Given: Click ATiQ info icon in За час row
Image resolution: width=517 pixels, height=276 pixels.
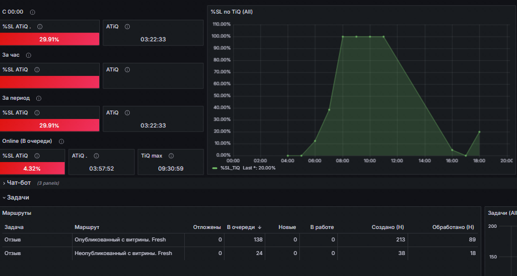Looking at the screenshot, I should 128,70.
